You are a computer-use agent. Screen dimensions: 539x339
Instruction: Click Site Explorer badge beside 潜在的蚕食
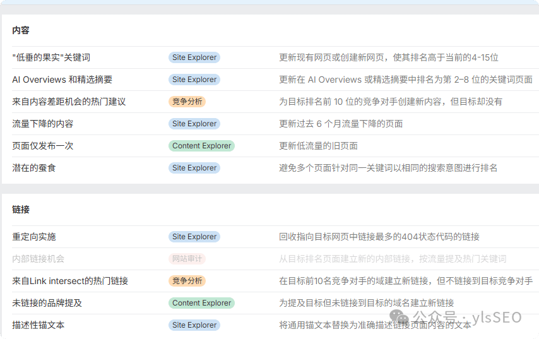[194, 168]
